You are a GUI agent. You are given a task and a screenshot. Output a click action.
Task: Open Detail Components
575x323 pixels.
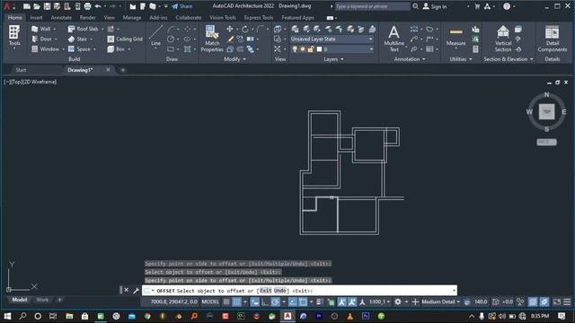[x=553, y=39]
